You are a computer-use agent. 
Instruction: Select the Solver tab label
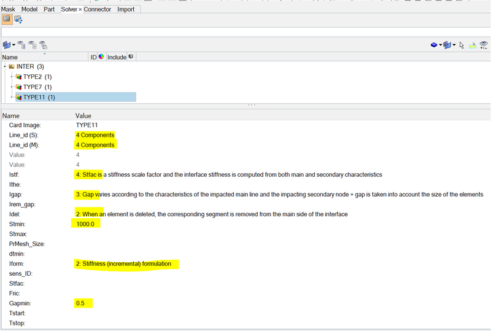(69, 9)
